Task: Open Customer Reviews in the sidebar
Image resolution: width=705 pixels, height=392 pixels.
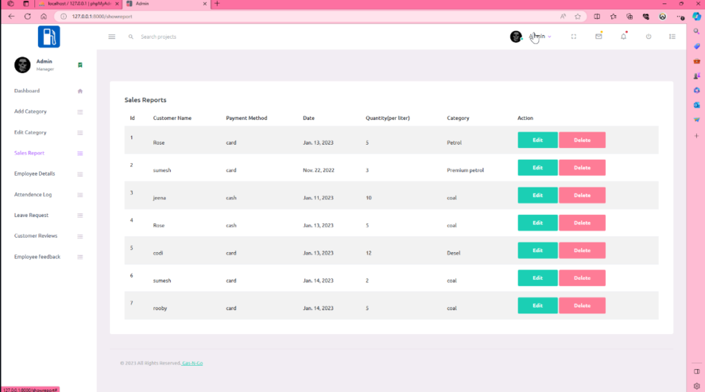Action: coord(36,236)
